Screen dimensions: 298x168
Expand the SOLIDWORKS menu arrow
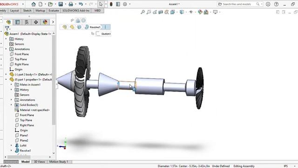pyautogui.click(x=23, y=4)
